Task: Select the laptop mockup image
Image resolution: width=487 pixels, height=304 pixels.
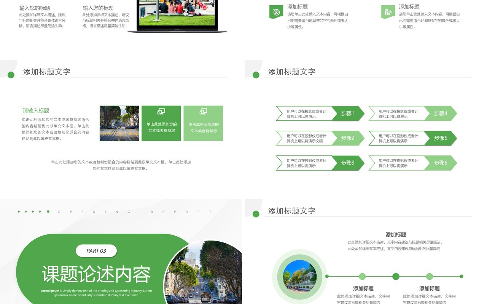Action: coord(177,16)
